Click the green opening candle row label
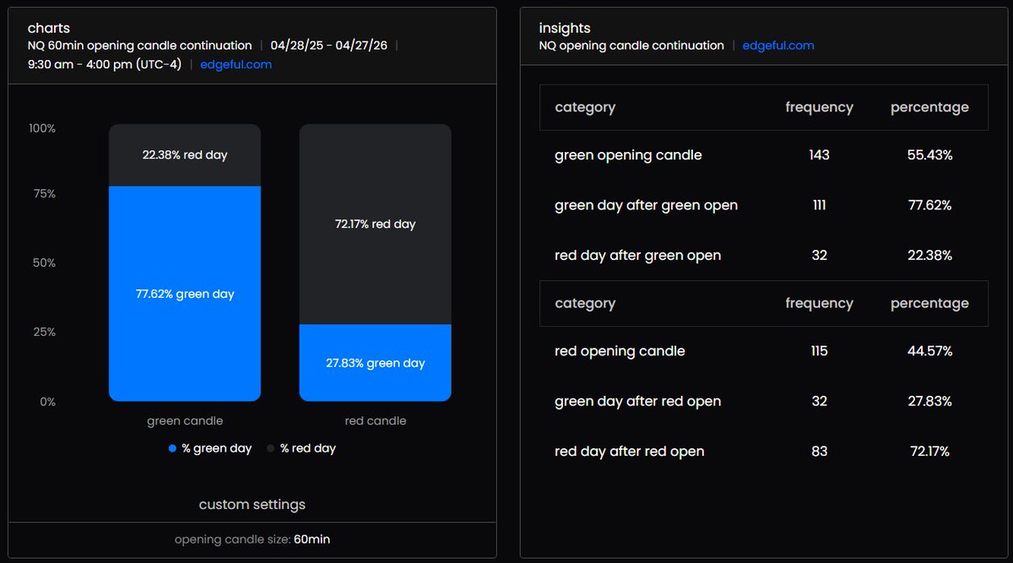1013x563 pixels. click(628, 155)
